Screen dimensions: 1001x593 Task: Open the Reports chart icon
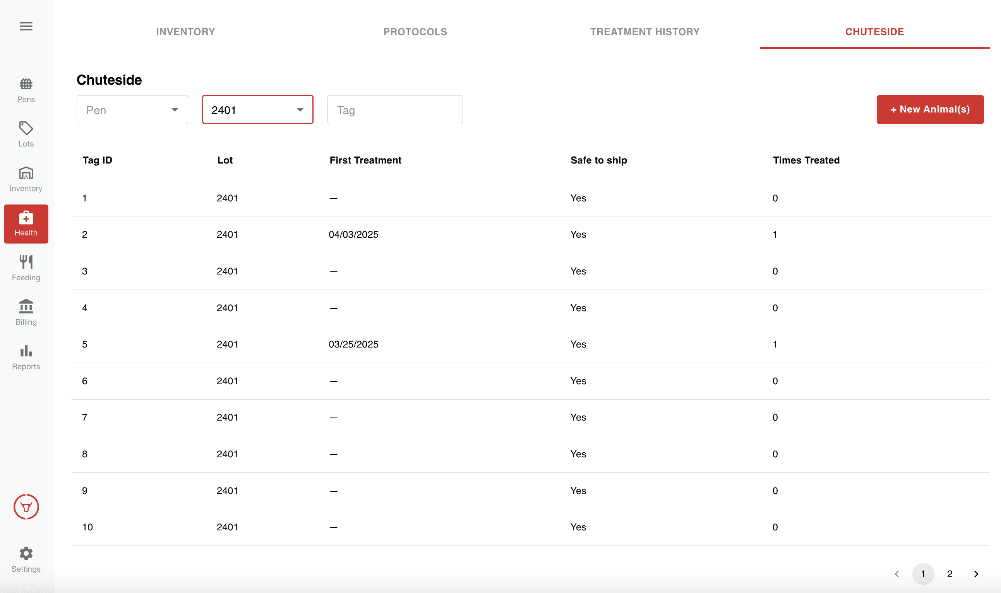26,357
